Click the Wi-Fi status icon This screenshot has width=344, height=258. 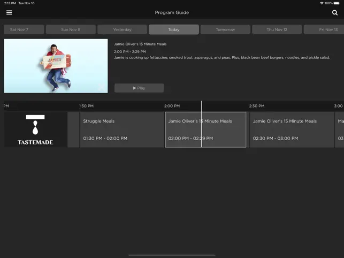(322, 3)
